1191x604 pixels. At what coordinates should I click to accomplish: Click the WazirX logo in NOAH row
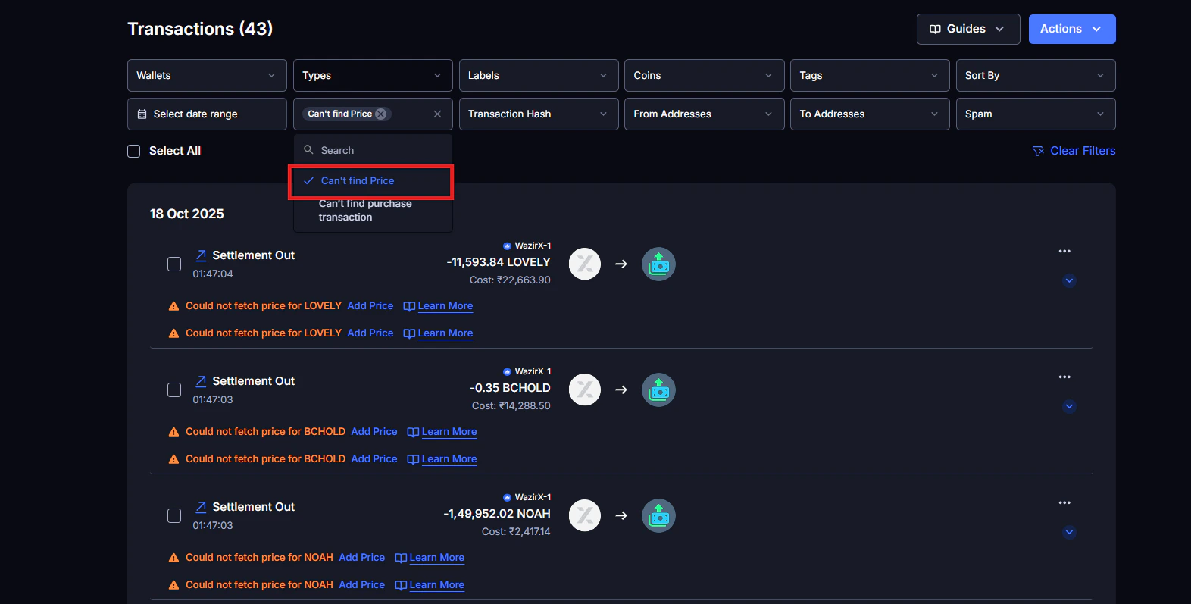[585, 516]
